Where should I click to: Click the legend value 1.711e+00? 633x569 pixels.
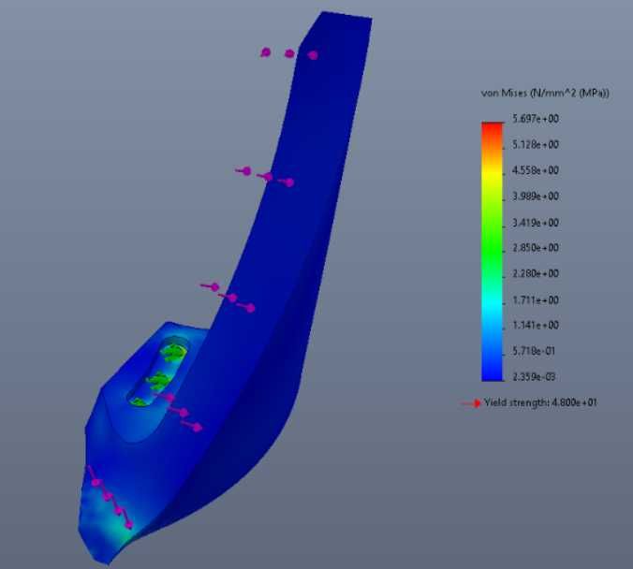[x=536, y=300]
